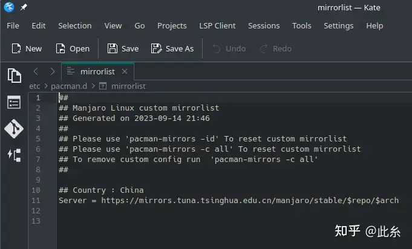The height and width of the screenshot is (249, 412).
Task: Click the Tsinghua mirror URL text
Action: point(249,200)
